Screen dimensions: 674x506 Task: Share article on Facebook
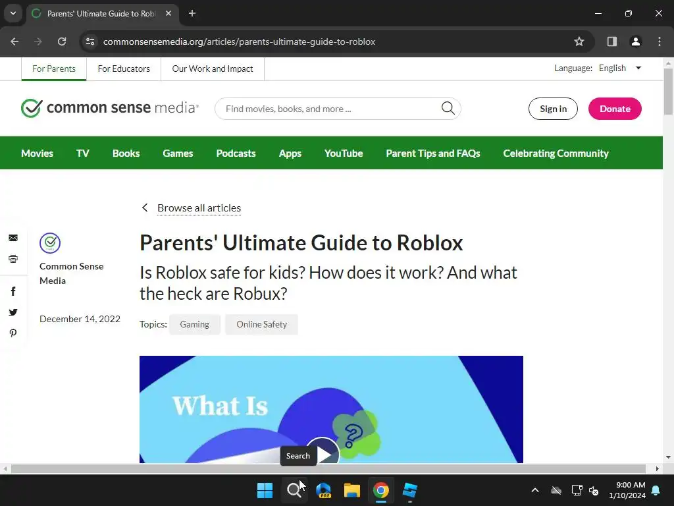click(x=13, y=291)
